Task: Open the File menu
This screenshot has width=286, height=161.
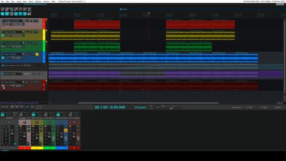Action: point(2,1)
